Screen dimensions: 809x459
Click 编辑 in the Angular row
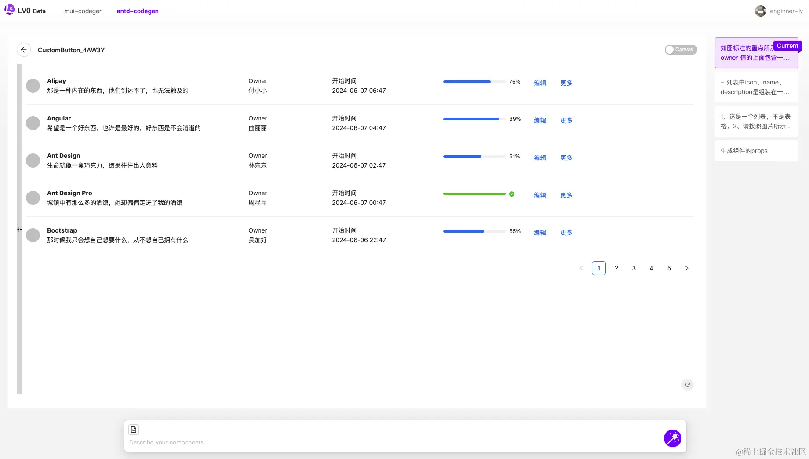pos(540,120)
